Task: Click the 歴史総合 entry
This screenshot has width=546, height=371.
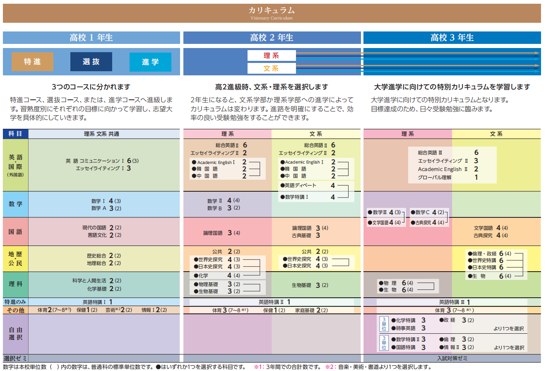Action: tap(104, 256)
